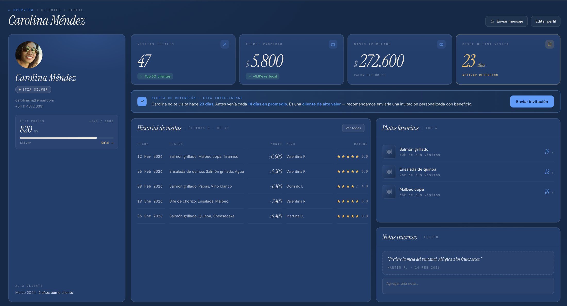Select the 03 Ene 2026 visit date
Image resolution: width=567 pixels, height=306 pixels.
pyautogui.click(x=150, y=216)
